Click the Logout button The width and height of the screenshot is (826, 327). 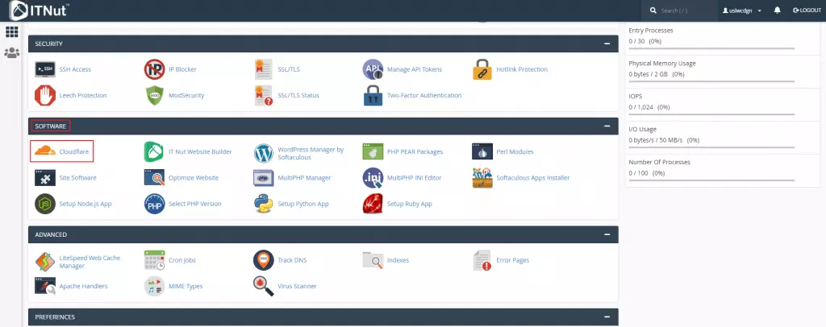807,10
